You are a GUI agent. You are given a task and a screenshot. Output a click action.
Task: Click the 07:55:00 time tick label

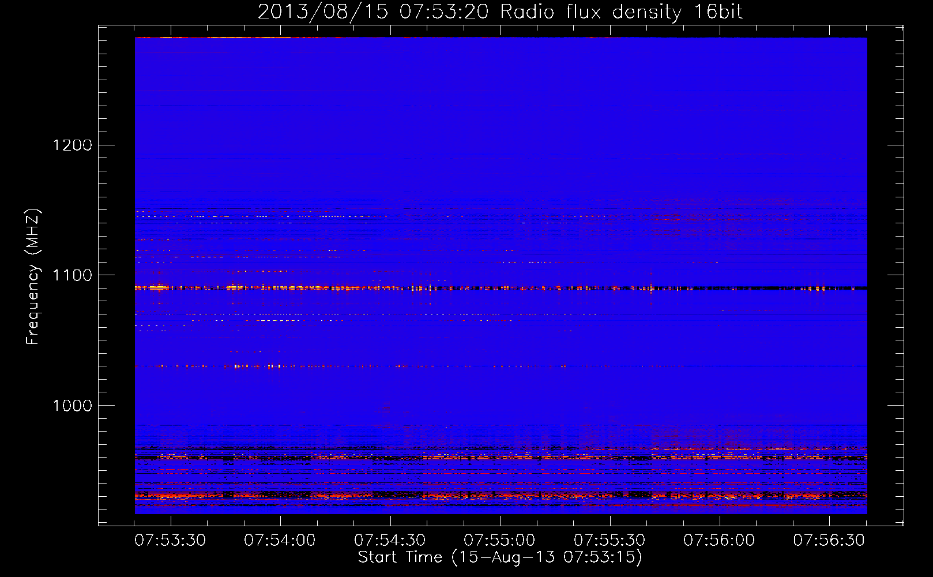499,541
